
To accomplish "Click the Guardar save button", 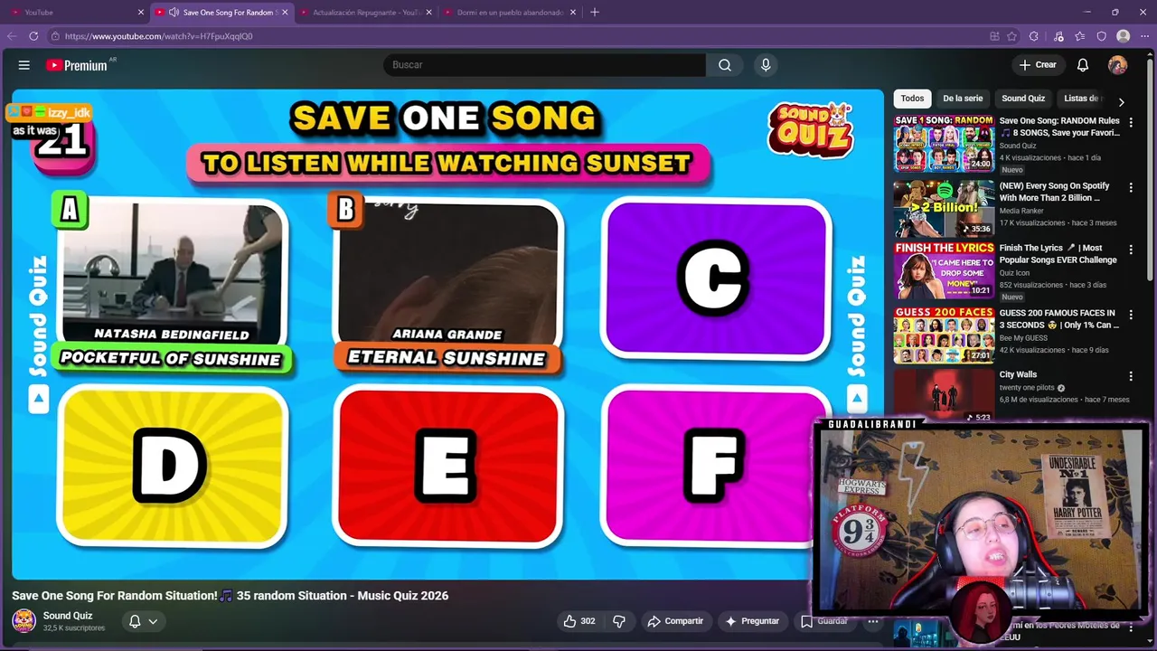I will [823, 621].
